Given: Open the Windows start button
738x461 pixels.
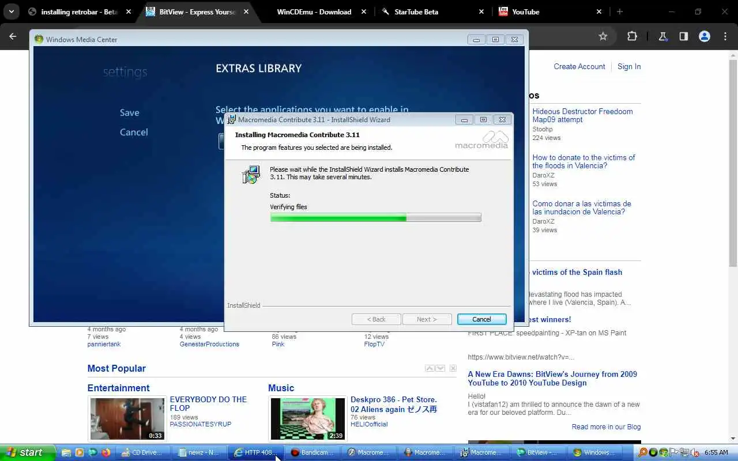Looking at the screenshot, I should (28, 452).
